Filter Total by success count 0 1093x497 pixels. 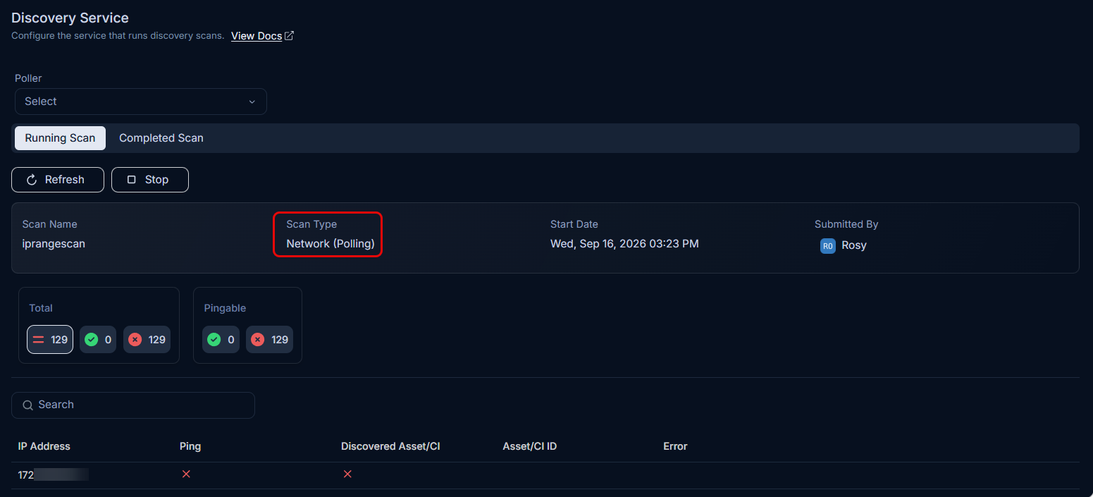(x=98, y=340)
